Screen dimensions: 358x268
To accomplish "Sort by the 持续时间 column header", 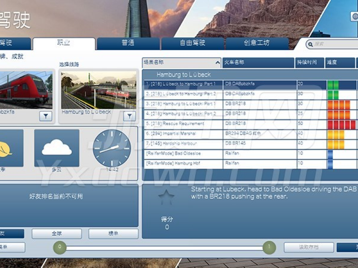I will [x=310, y=63].
